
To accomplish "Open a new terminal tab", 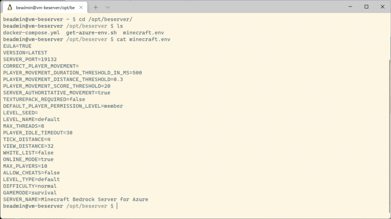I will [96, 8].
